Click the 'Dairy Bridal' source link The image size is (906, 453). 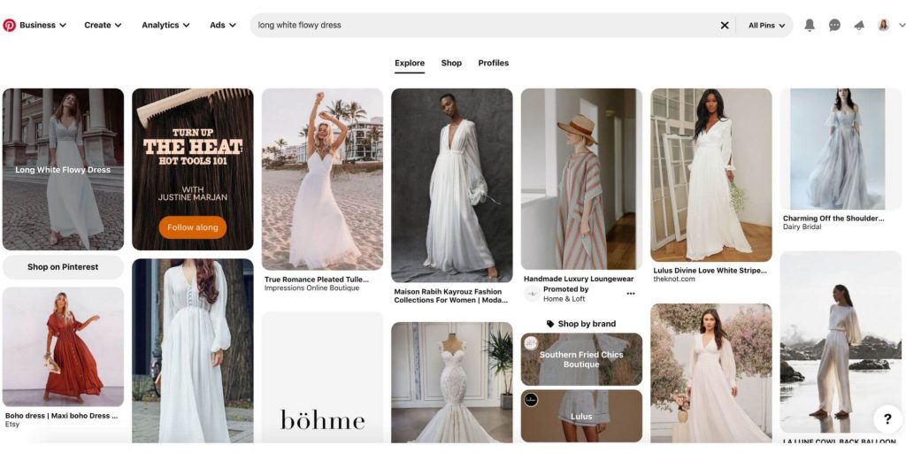tap(802, 227)
